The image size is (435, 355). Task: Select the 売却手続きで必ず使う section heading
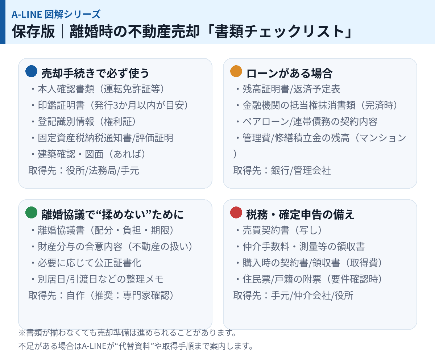click(95, 73)
